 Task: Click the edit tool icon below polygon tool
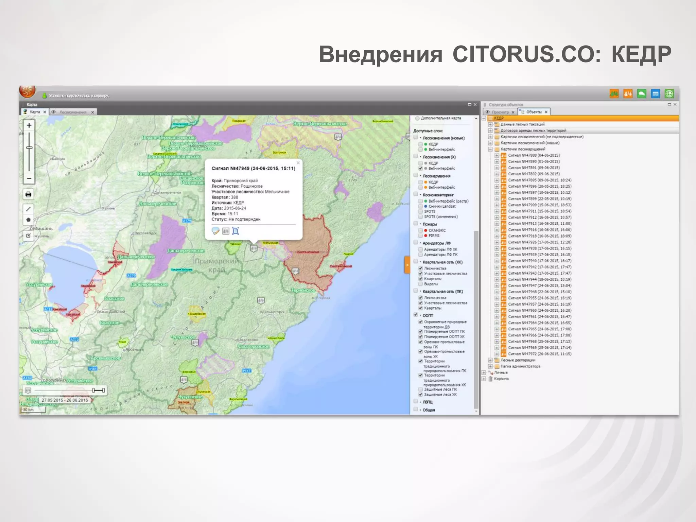29,236
